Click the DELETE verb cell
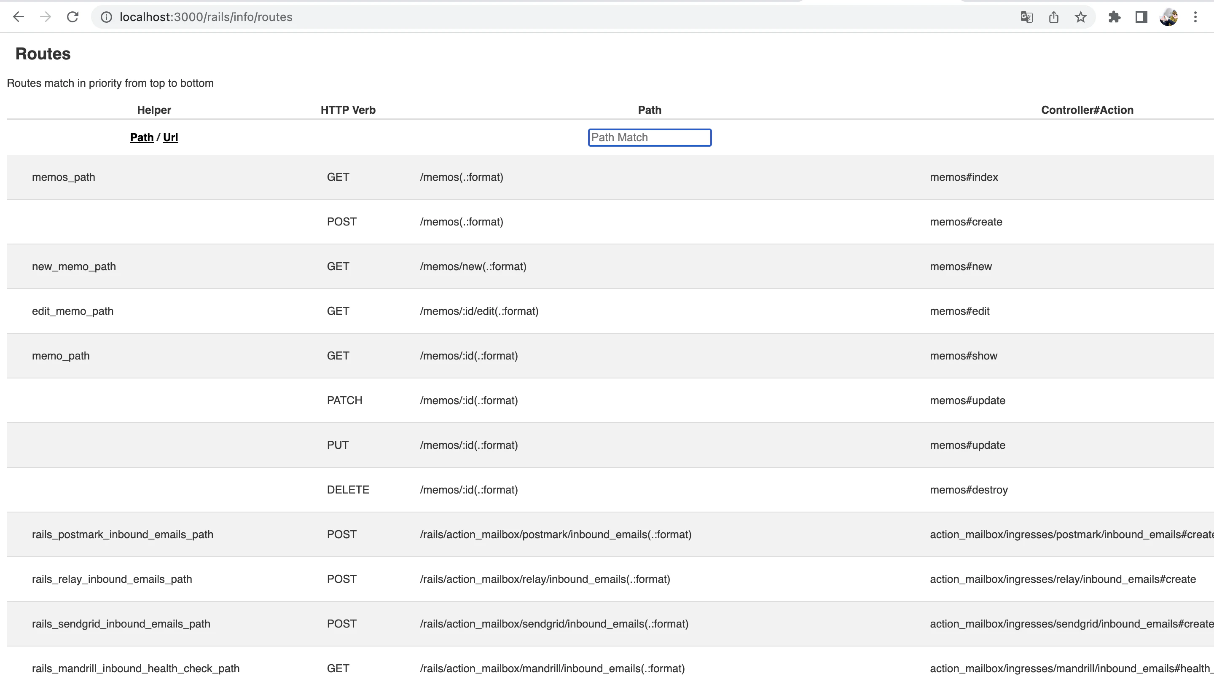 click(348, 489)
